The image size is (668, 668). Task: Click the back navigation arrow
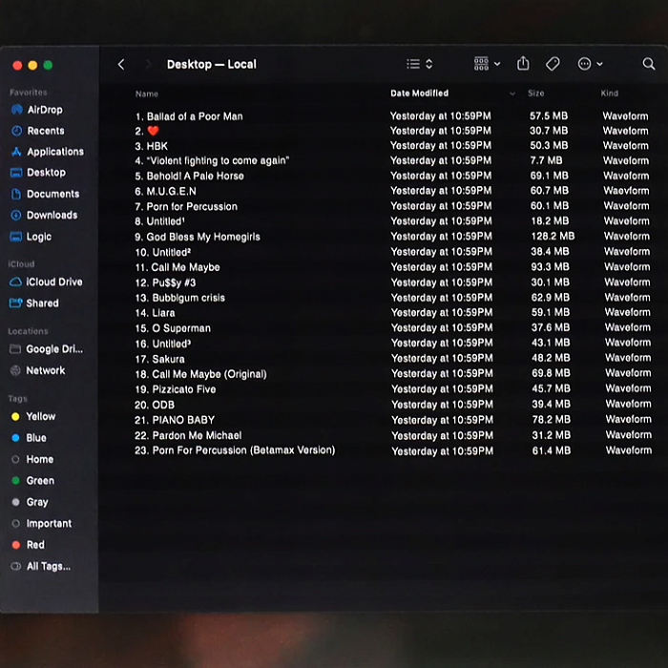point(121,64)
